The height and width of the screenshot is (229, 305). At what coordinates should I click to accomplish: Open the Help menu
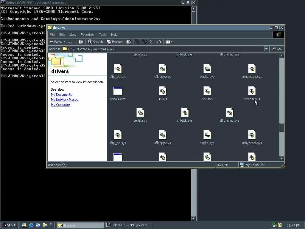click(x=114, y=35)
